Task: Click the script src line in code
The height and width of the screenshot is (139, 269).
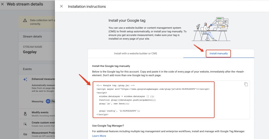Action: 153,89
